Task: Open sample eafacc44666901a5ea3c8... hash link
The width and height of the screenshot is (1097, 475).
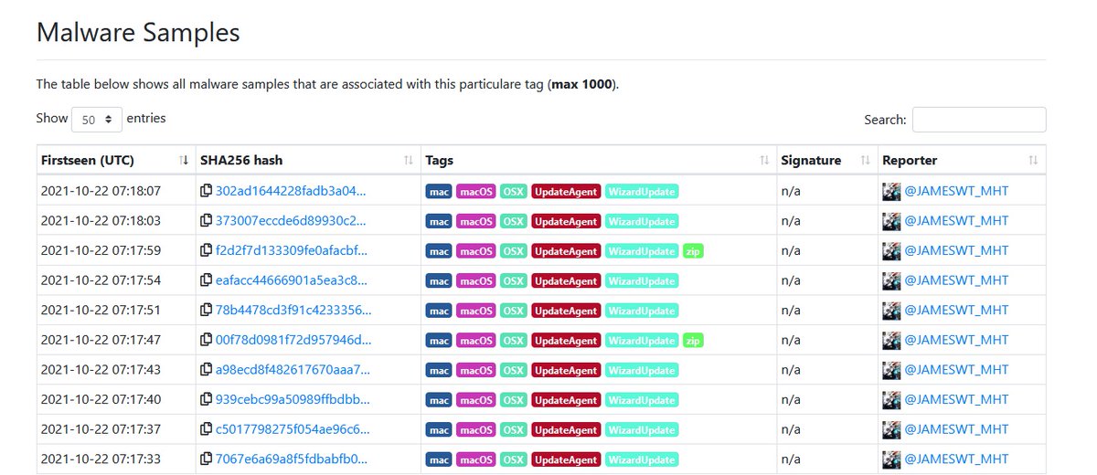Action: coord(293,280)
